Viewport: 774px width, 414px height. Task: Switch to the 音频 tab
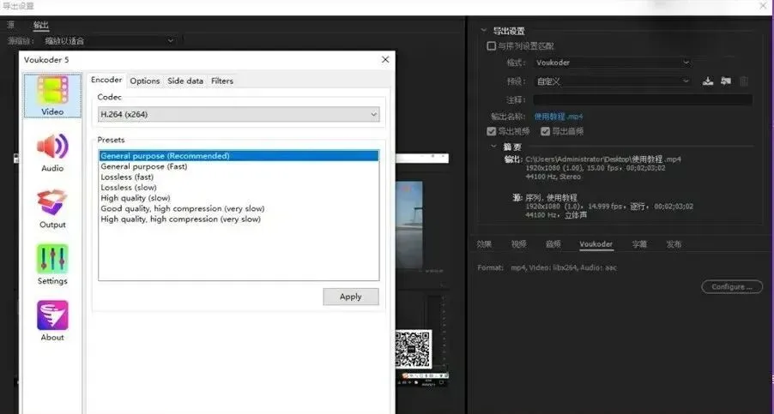pos(553,244)
